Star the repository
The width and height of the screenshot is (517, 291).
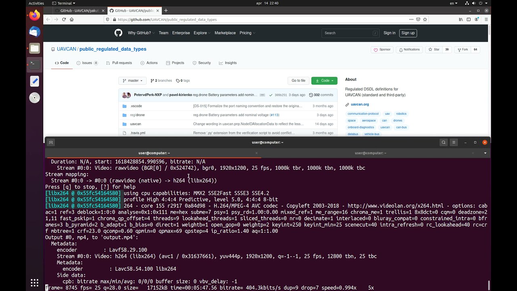click(434, 50)
